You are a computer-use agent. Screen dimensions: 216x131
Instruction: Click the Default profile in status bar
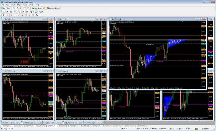point(125,129)
